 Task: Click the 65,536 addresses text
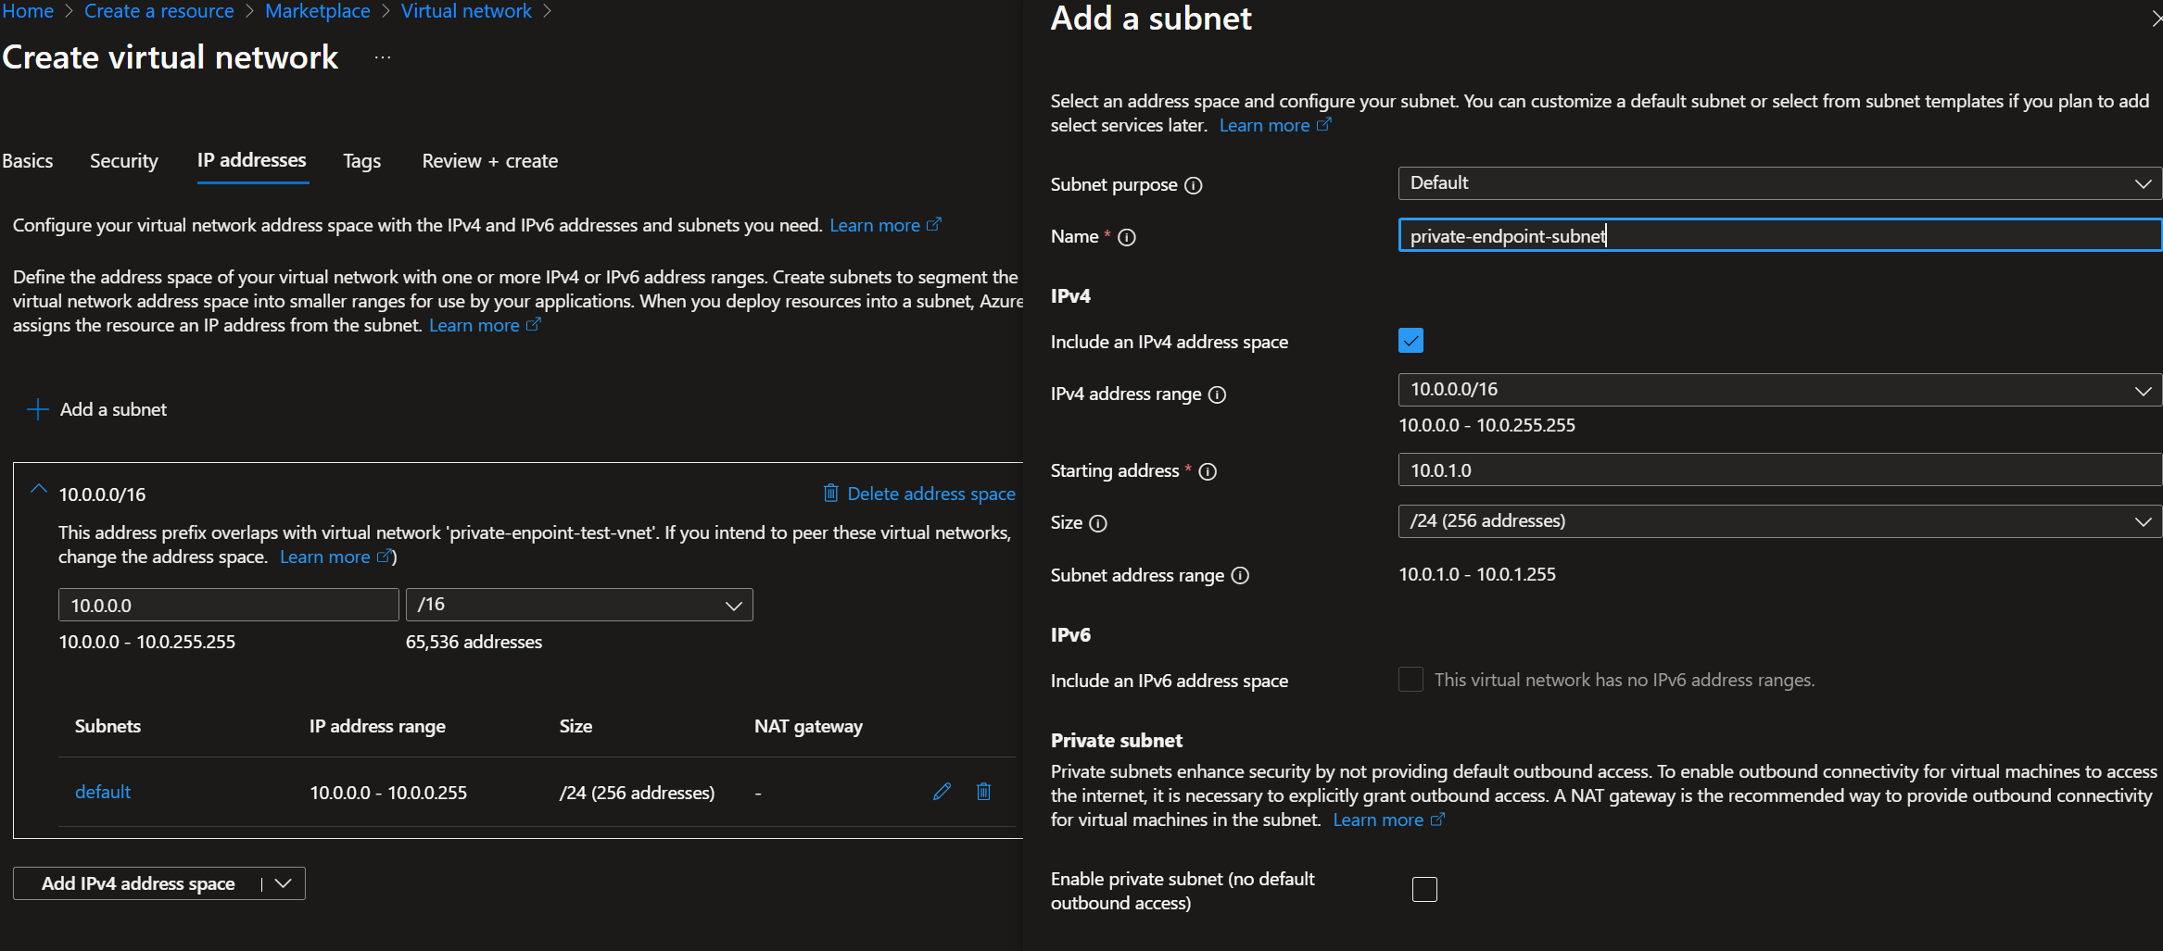click(x=474, y=642)
